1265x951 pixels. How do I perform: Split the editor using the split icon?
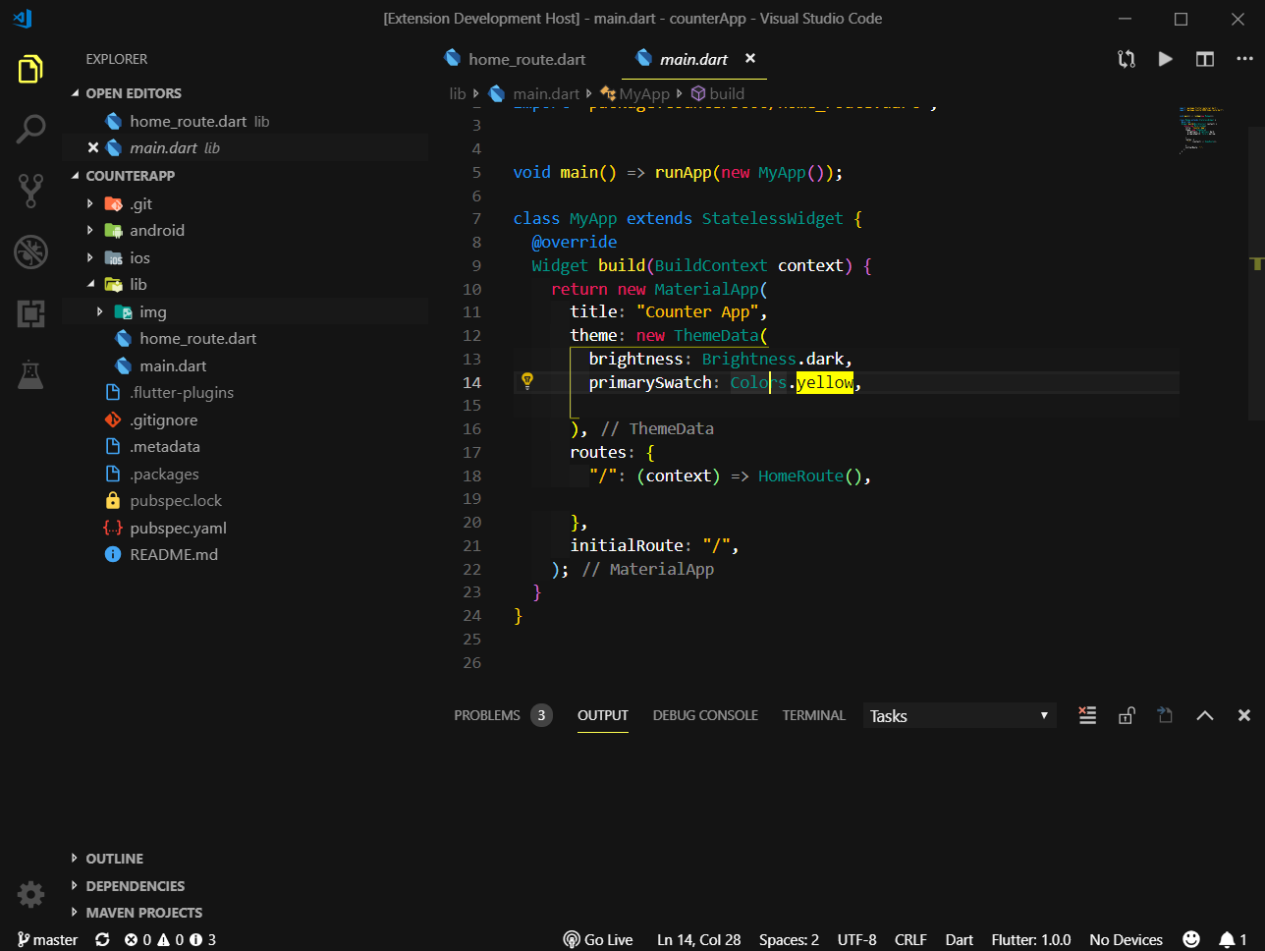tap(1204, 59)
